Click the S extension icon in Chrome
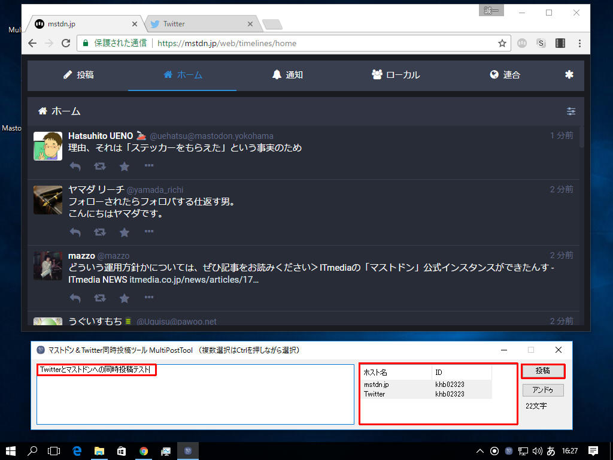 tap(541, 43)
